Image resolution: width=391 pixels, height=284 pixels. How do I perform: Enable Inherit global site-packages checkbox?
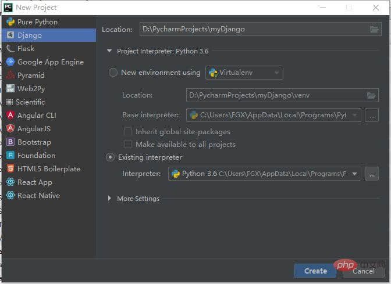point(128,131)
